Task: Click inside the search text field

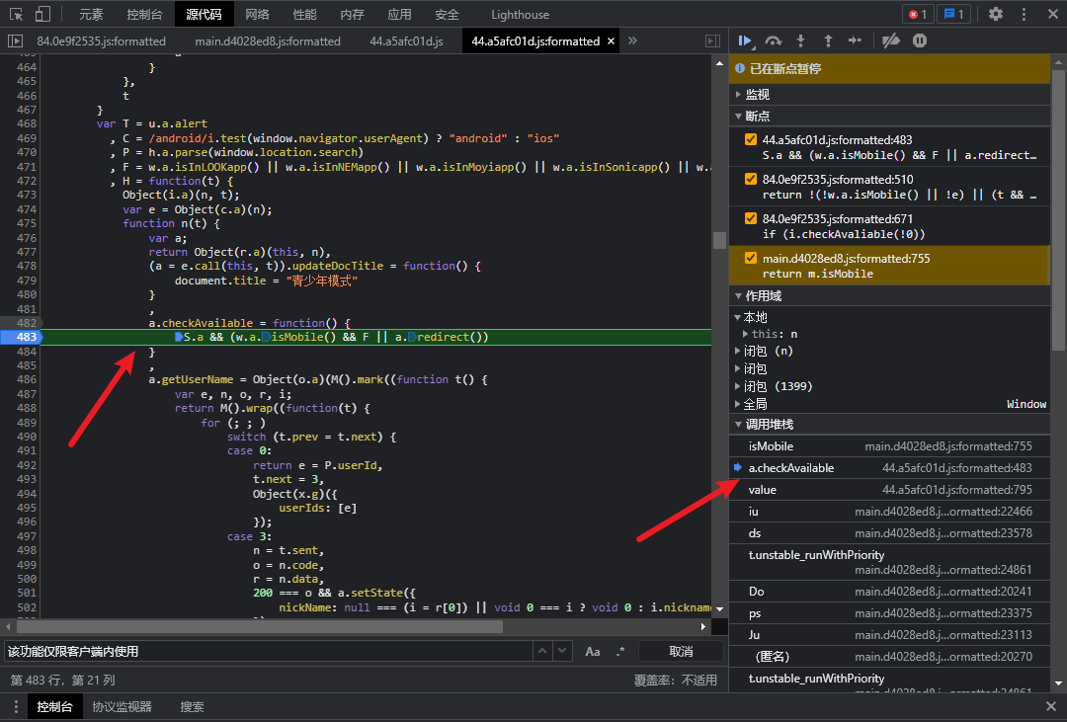Action: point(268,651)
